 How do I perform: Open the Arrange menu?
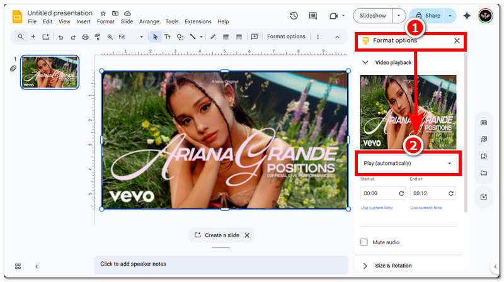tap(149, 21)
